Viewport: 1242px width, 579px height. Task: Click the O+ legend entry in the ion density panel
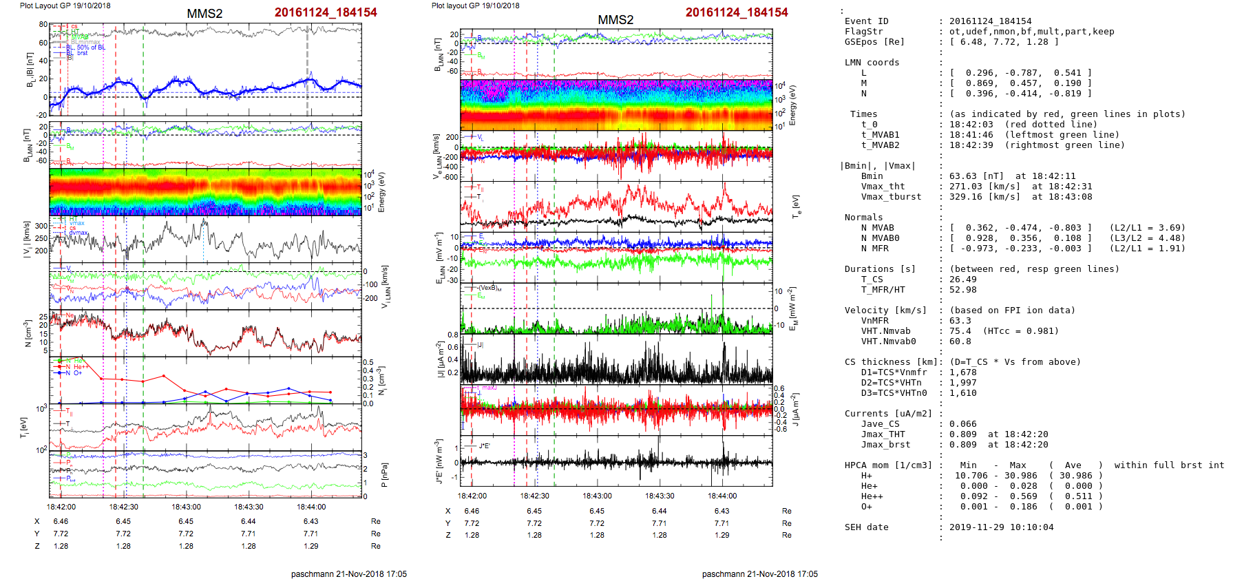[77, 373]
